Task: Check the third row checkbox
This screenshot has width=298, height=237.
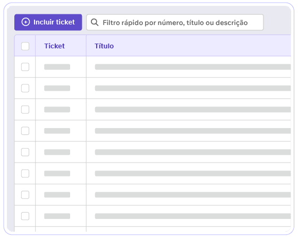Action: click(25, 109)
